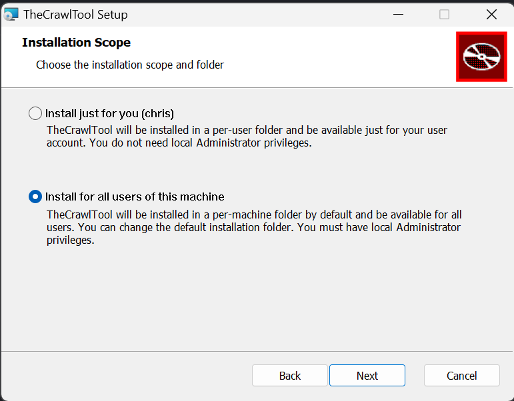Image resolution: width=514 pixels, height=401 pixels.
Task: Abort the installation with the Cancel button
Action: pos(461,376)
